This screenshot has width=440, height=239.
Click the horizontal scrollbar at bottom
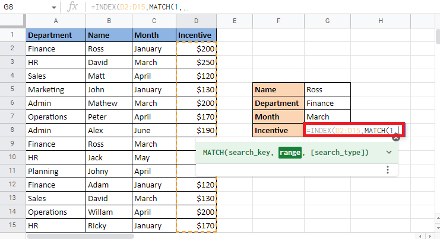(178, 236)
